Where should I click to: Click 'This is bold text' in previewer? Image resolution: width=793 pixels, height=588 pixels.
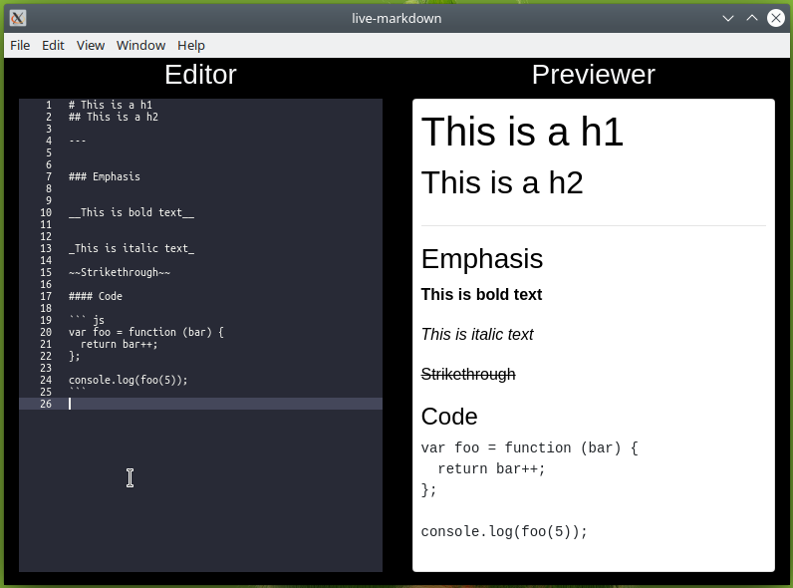[481, 295]
